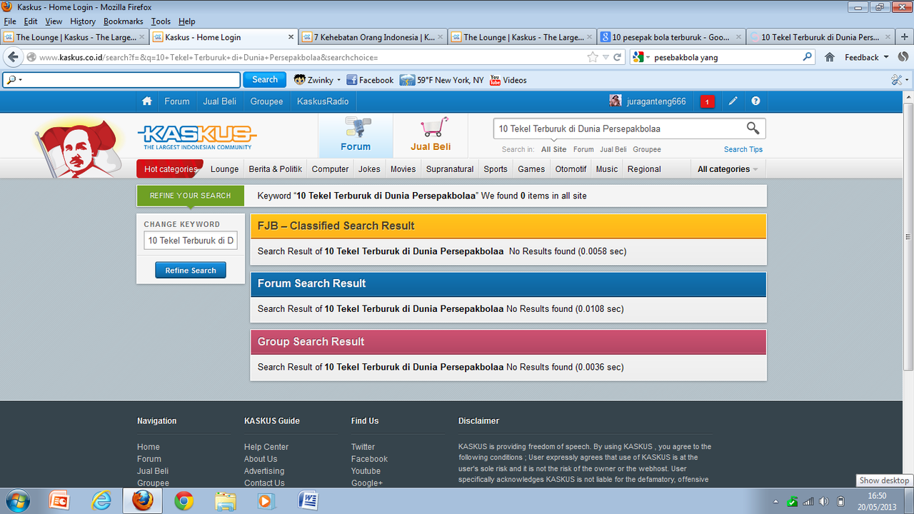Reload the page with the refresh icon
Screen dimensions: 914x514
[618, 57]
